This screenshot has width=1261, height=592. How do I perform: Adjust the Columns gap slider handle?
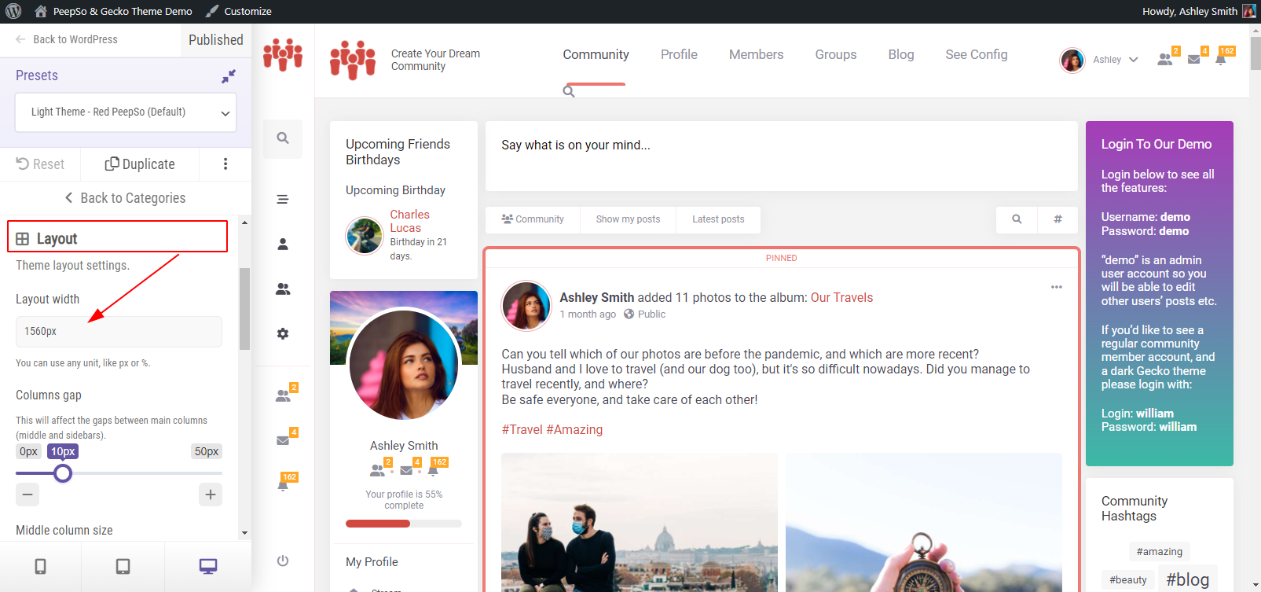point(63,473)
